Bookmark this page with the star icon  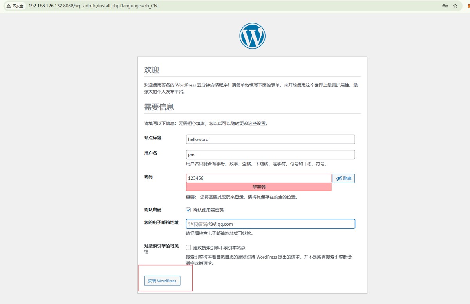coord(455,6)
